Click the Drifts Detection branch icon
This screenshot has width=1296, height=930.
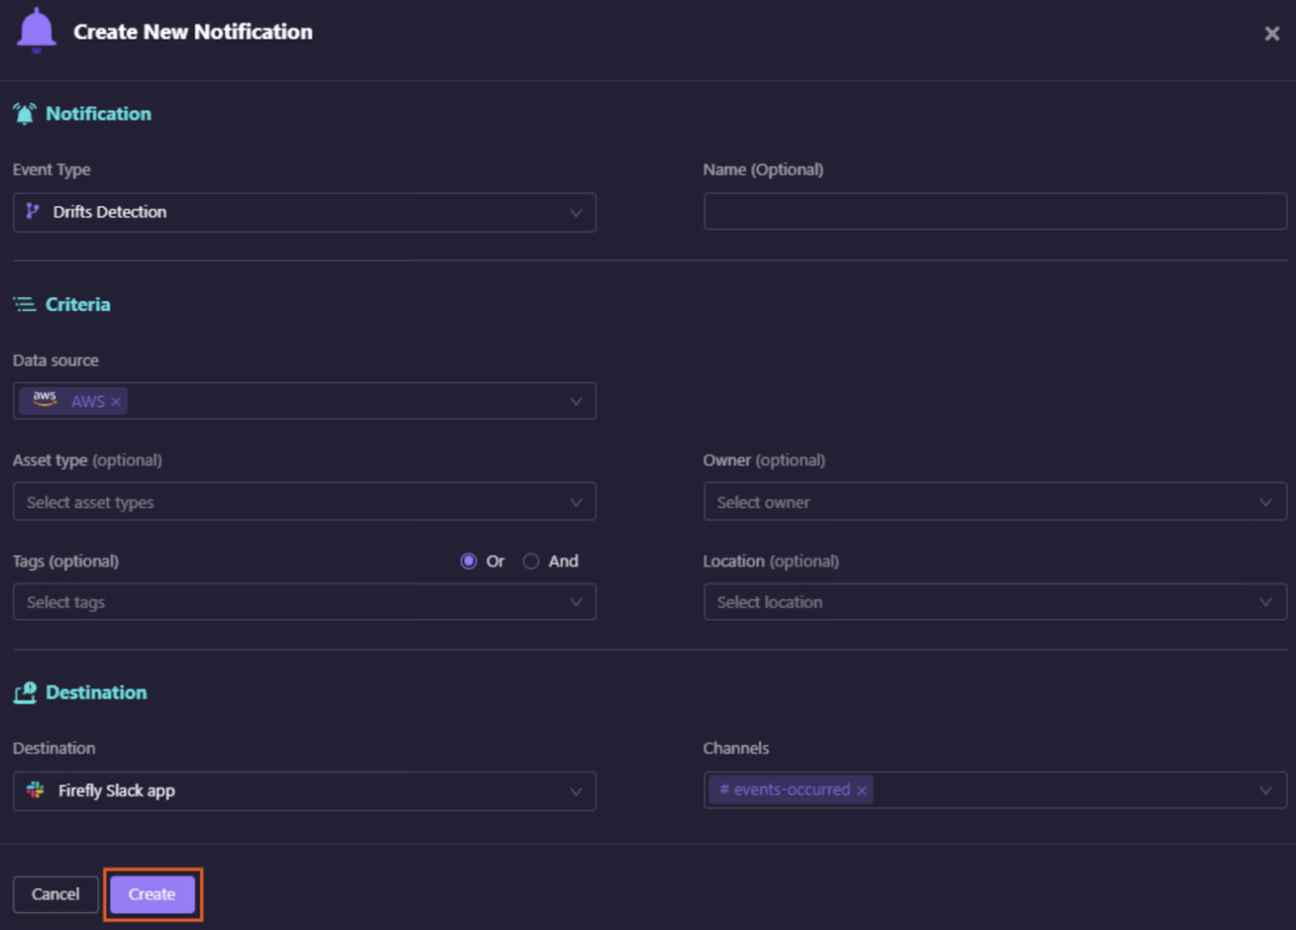coord(32,211)
